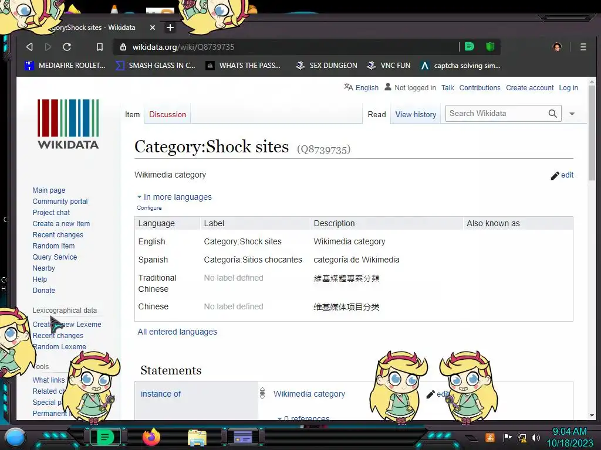The image size is (601, 450).
Task: Edit the instance of statement
Action: coord(438,394)
